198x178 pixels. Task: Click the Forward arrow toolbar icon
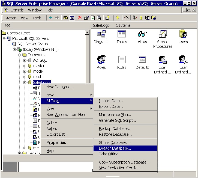(57, 18)
